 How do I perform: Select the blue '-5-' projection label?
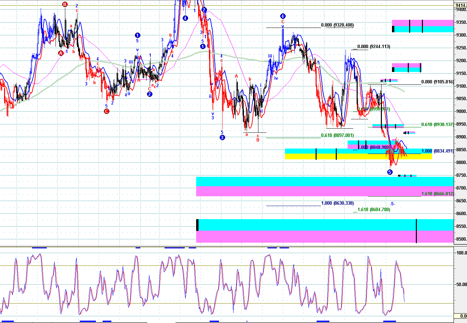point(392,204)
